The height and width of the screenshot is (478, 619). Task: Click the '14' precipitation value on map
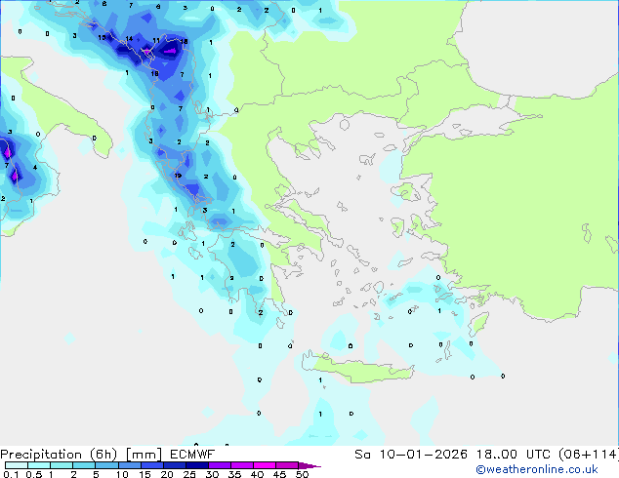click(x=129, y=39)
